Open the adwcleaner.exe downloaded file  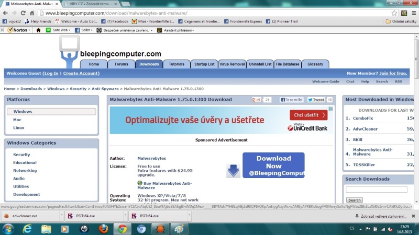point(31,216)
